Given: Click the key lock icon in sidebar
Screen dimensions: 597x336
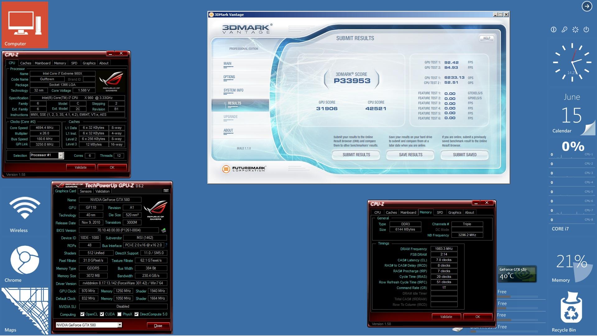Looking at the screenshot, I should 564,30.
